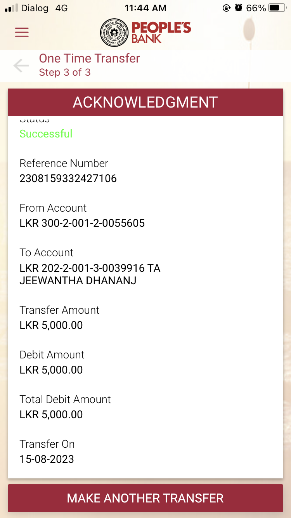291x518 pixels.
Task: Tap the alarm clock status icon
Action: coord(239,8)
